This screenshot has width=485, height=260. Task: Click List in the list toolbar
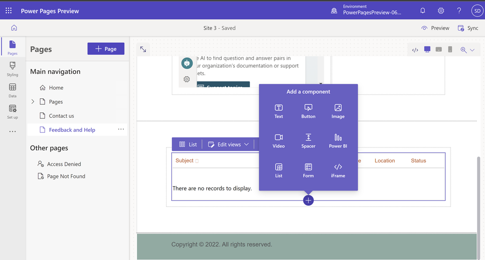[188, 145]
